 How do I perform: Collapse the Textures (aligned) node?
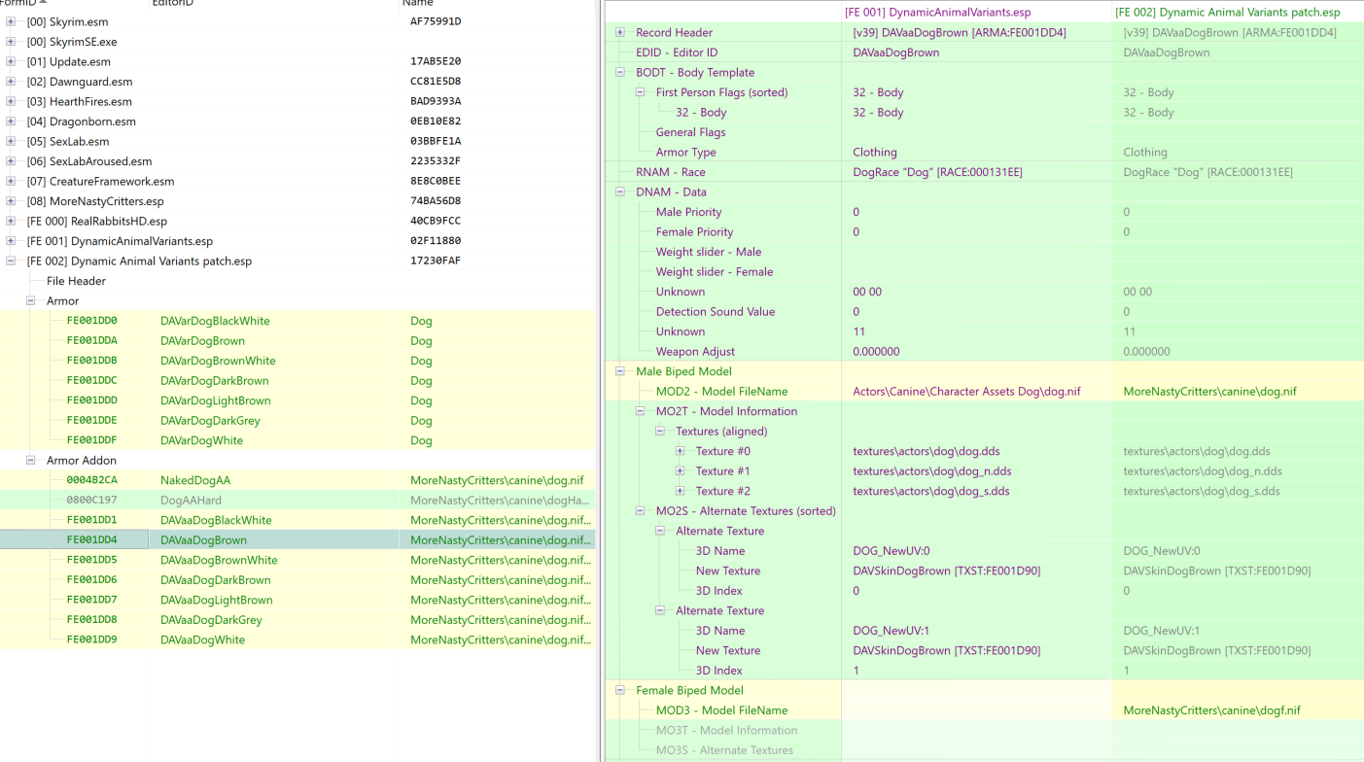[x=660, y=431]
